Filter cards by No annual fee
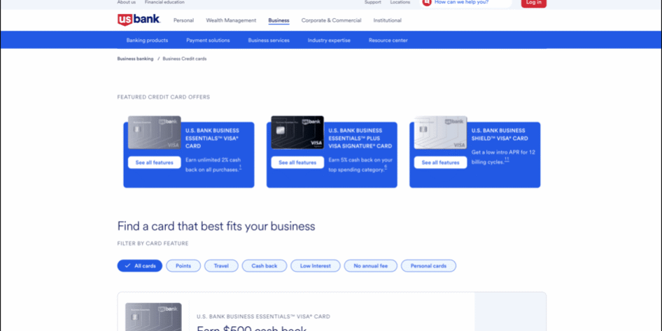Viewport: 662px width, 331px height. [371, 266]
